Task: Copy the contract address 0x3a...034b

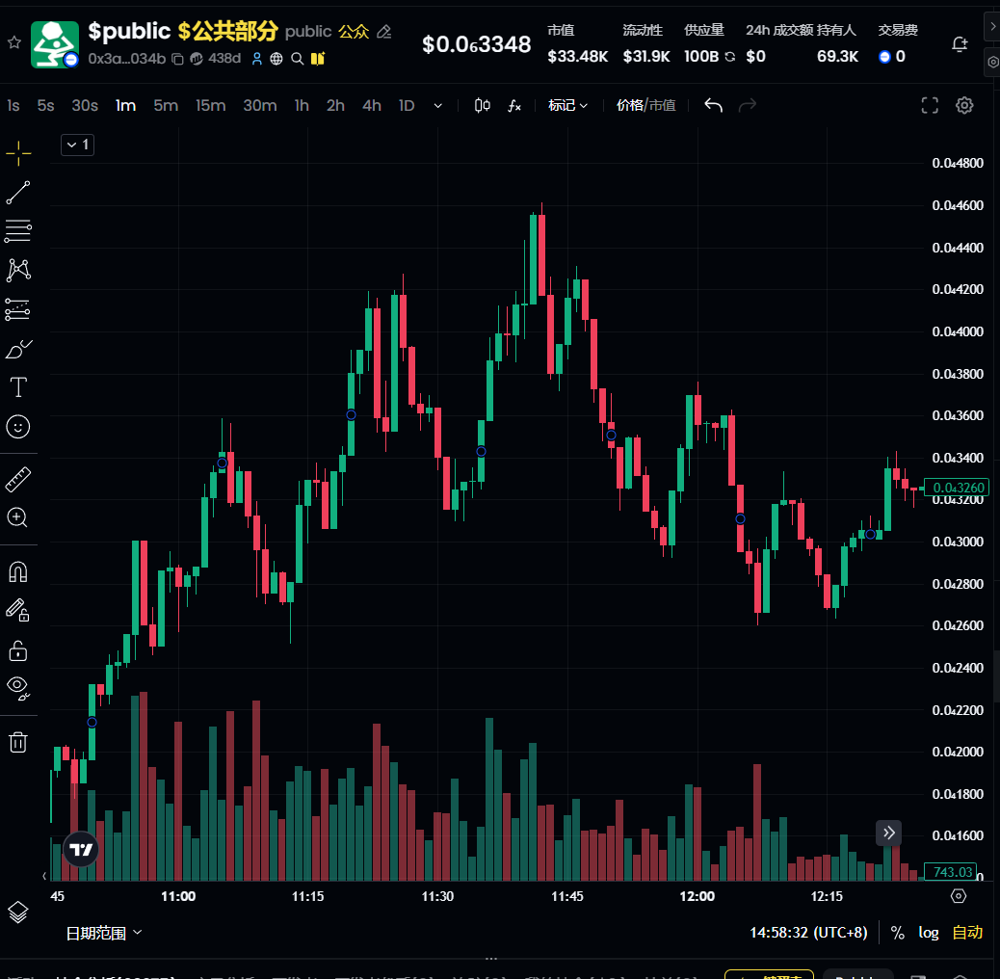Action: (x=178, y=60)
